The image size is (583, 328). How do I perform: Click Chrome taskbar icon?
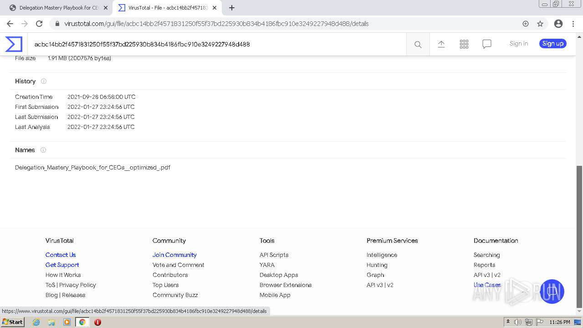tap(82, 322)
